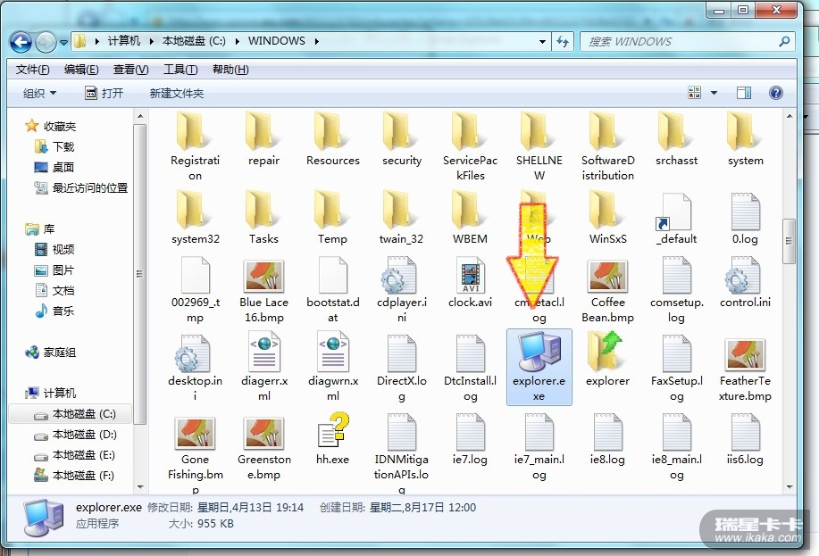Open the 图片 library
This screenshot has width=819, height=556.
pyautogui.click(x=54, y=270)
